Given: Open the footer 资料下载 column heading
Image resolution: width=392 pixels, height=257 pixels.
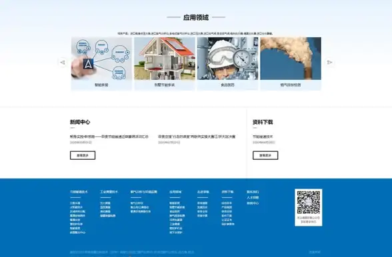Looking at the screenshot, I should (x=227, y=192).
